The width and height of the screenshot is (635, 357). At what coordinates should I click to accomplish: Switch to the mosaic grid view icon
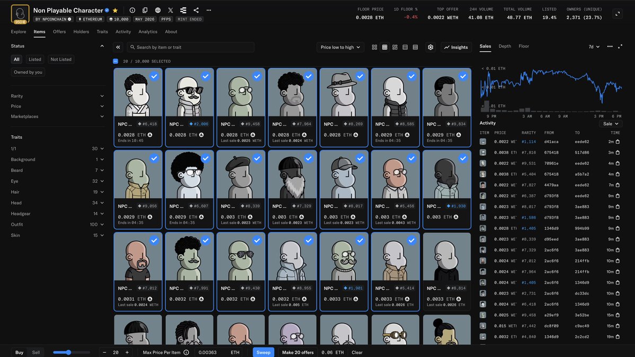(395, 48)
